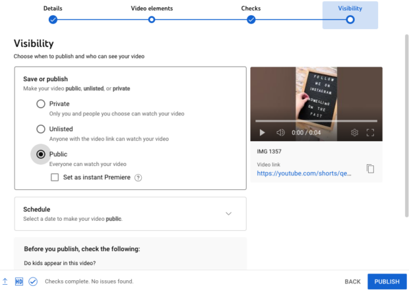Select the Public radio button
Image resolution: width=409 pixels, height=292 pixels.
pyautogui.click(x=41, y=154)
